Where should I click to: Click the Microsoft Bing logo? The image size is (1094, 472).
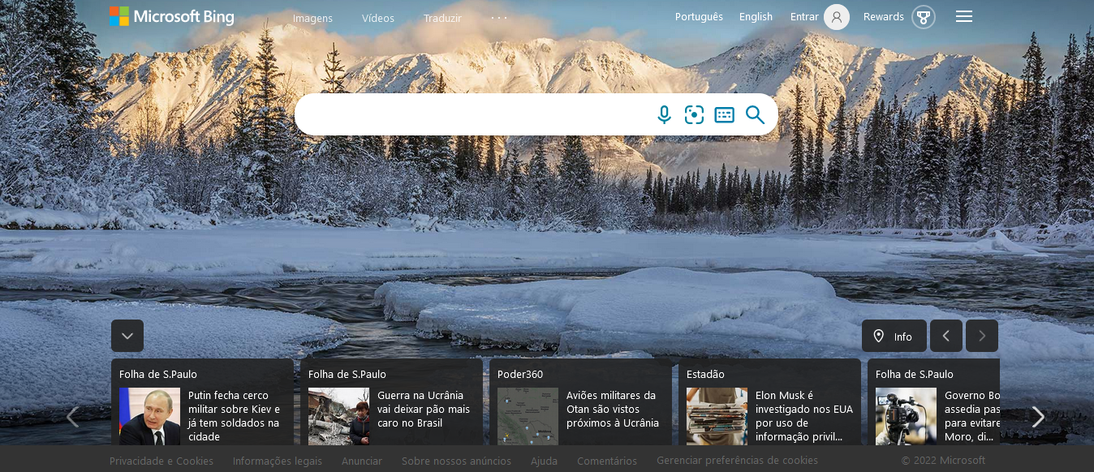click(172, 17)
